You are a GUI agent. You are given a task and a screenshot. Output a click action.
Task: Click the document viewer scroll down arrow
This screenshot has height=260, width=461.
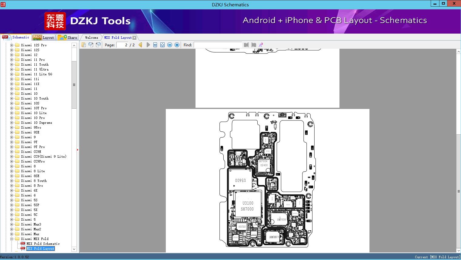tap(459, 250)
